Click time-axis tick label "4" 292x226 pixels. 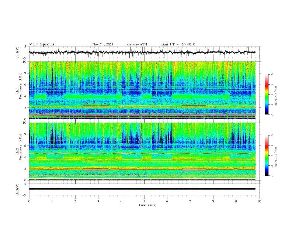121,201
